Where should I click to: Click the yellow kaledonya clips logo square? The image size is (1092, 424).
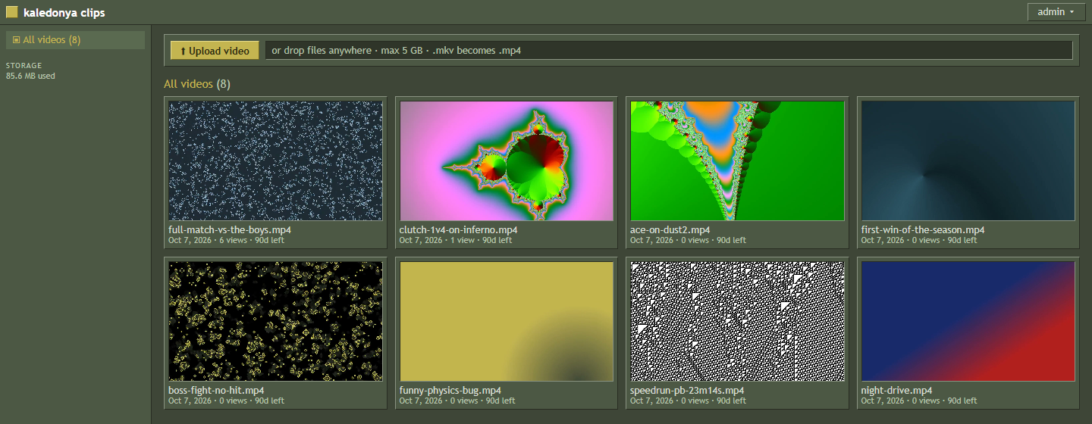coord(11,12)
